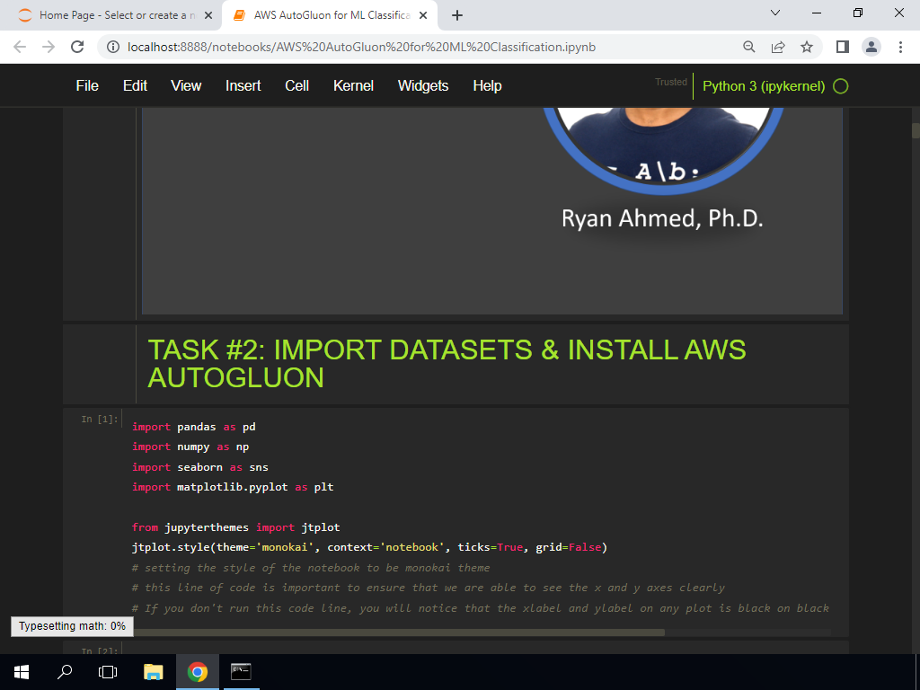Screen dimensions: 920x690
Task: Click the 'import numpy as np' line
Action: point(190,447)
